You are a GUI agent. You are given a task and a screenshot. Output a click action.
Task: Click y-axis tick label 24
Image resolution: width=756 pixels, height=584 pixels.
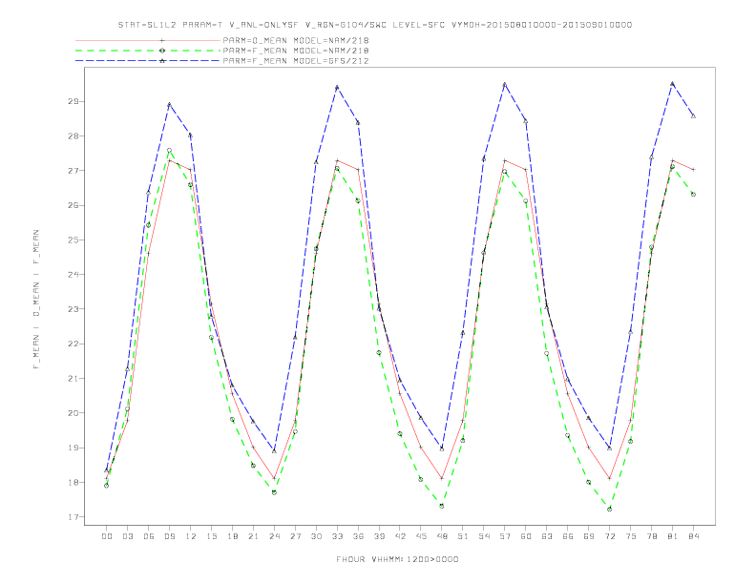[x=73, y=275]
